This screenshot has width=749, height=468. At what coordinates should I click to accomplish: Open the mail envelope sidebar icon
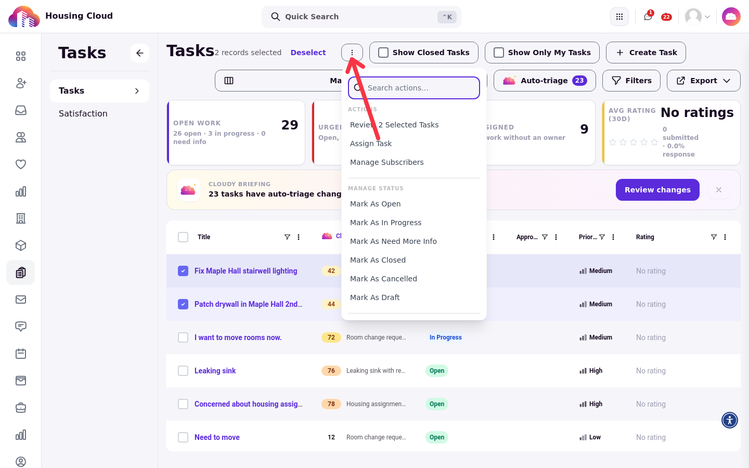click(x=21, y=300)
